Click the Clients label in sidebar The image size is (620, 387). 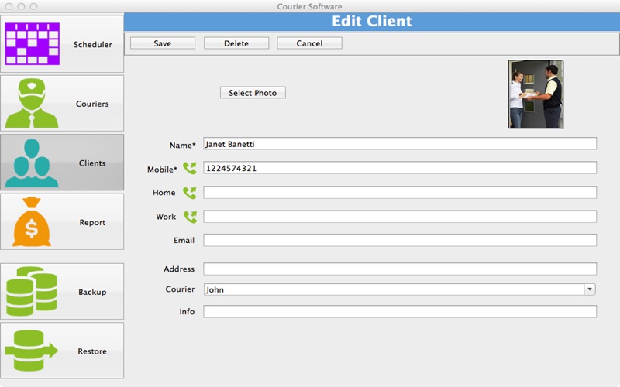tap(92, 163)
